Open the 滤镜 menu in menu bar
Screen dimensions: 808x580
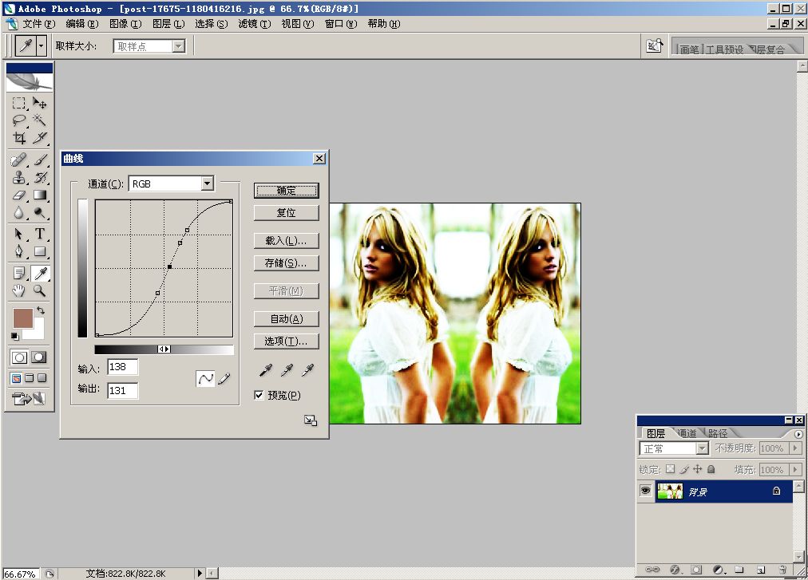[x=254, y=24]
